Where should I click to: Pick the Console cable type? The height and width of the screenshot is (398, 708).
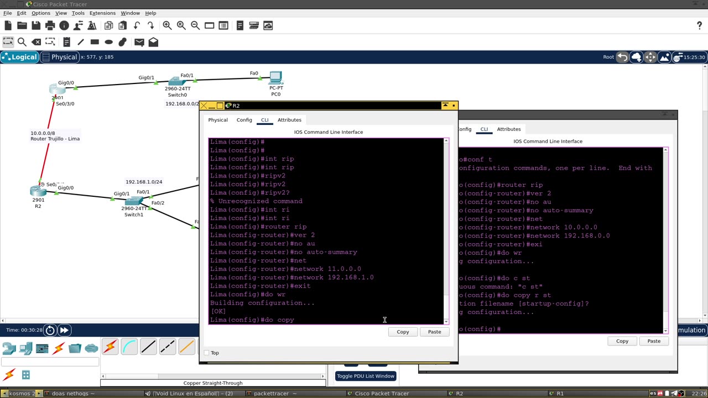[x=129, y=347]
